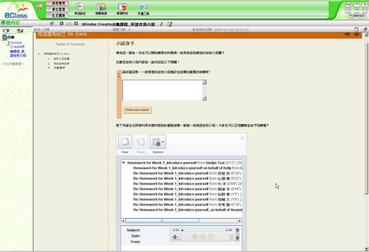This screenshot has width=369, height=252.
Task: Click the greyed text below the left tree
Action: coord(13,64)
